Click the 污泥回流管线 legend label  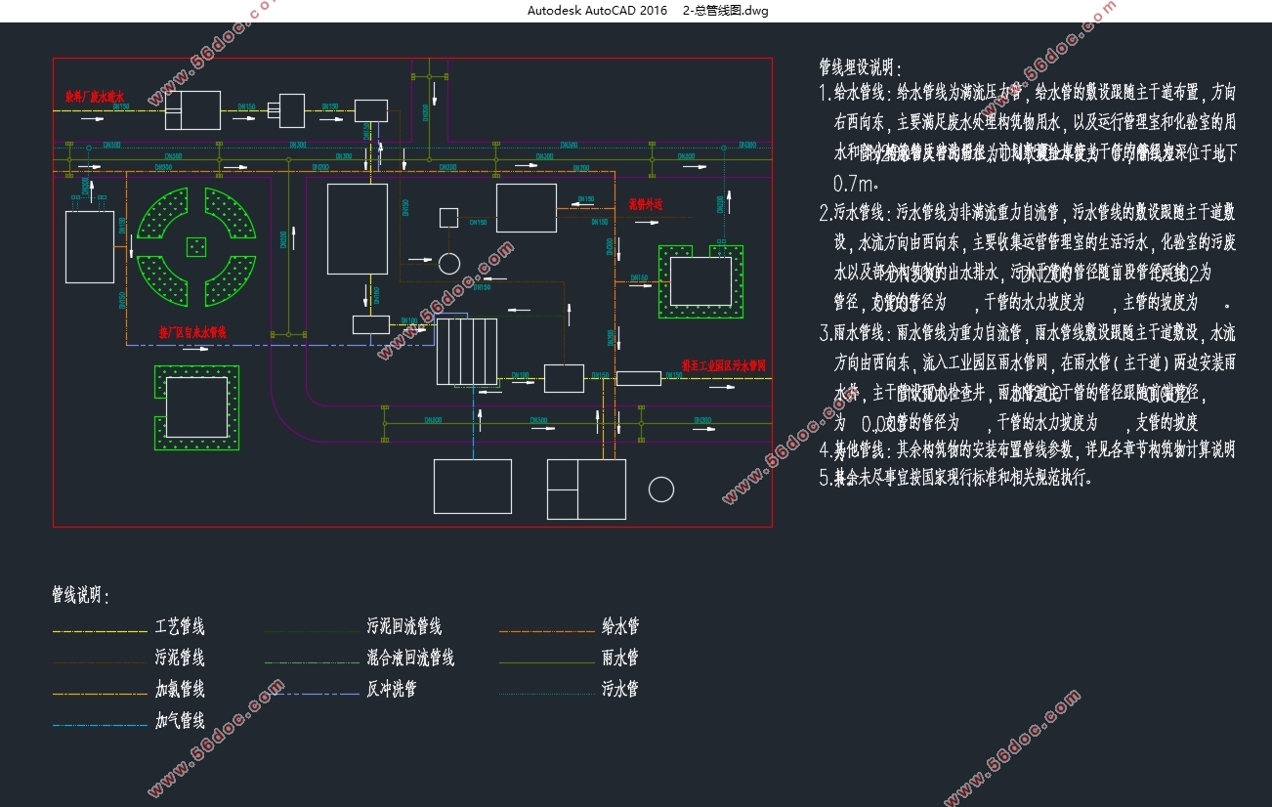pos(403,627)
